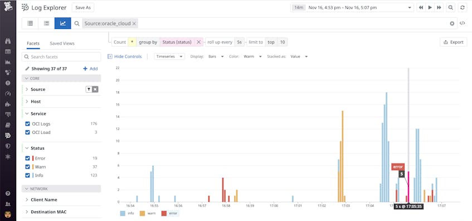The width and height of the screenshot is (472, 221).
Task: Select the timeseries analytics view icon
Action: (62, 23)
